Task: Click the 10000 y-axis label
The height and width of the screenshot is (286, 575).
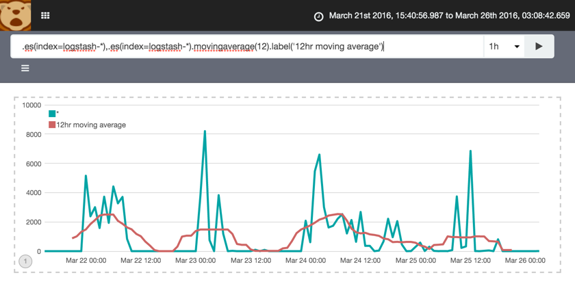Action: pyautogui.click(x=31, y=105)
